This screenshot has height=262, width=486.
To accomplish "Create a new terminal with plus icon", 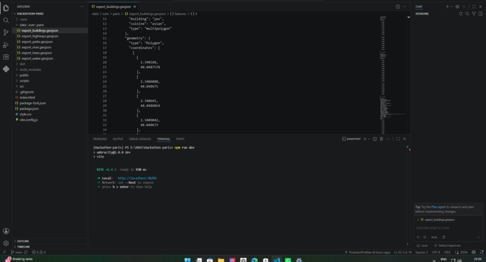I will [x=365, y=139].
